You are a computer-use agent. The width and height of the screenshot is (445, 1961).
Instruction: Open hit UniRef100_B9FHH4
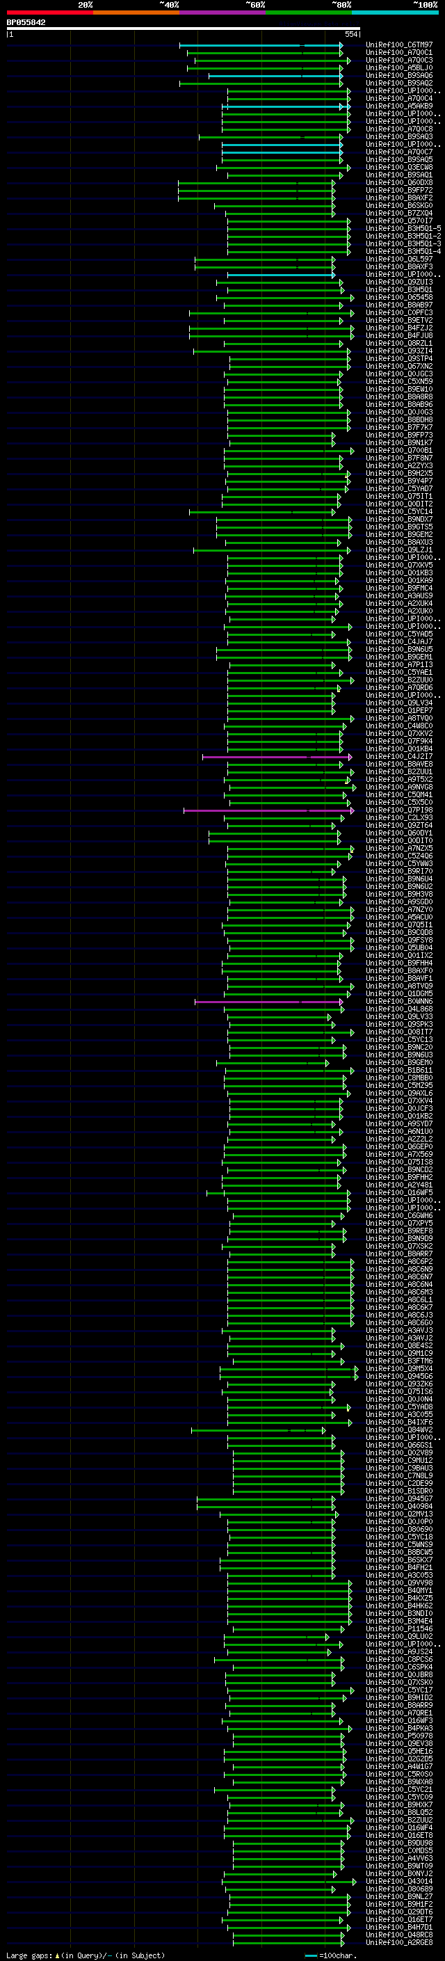(399, 963)
